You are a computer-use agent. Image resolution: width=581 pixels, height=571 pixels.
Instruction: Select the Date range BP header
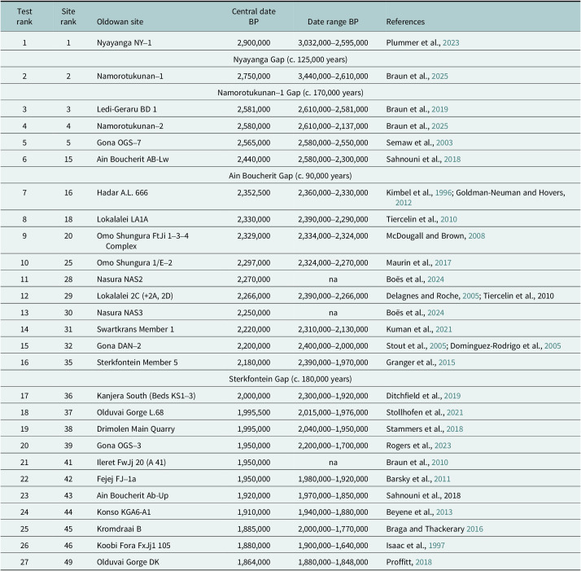click(x=333, y=21)
